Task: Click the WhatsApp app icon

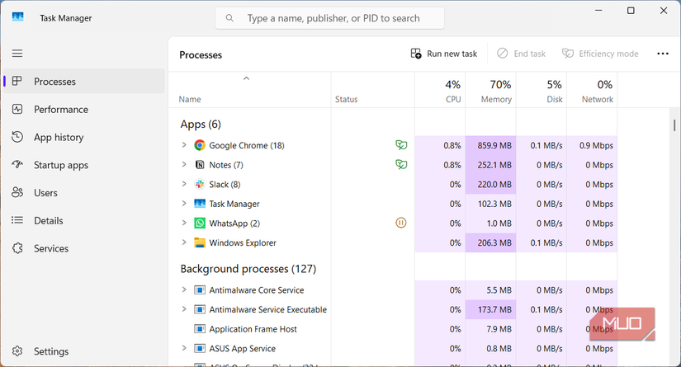Action: 200,223
